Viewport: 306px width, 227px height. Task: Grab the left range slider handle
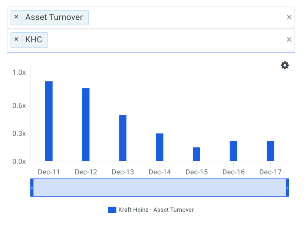click(32, 188)
